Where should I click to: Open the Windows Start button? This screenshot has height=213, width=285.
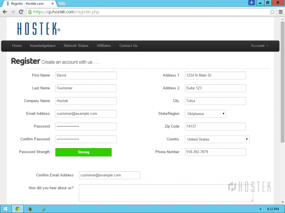click(x=6, y=209)
